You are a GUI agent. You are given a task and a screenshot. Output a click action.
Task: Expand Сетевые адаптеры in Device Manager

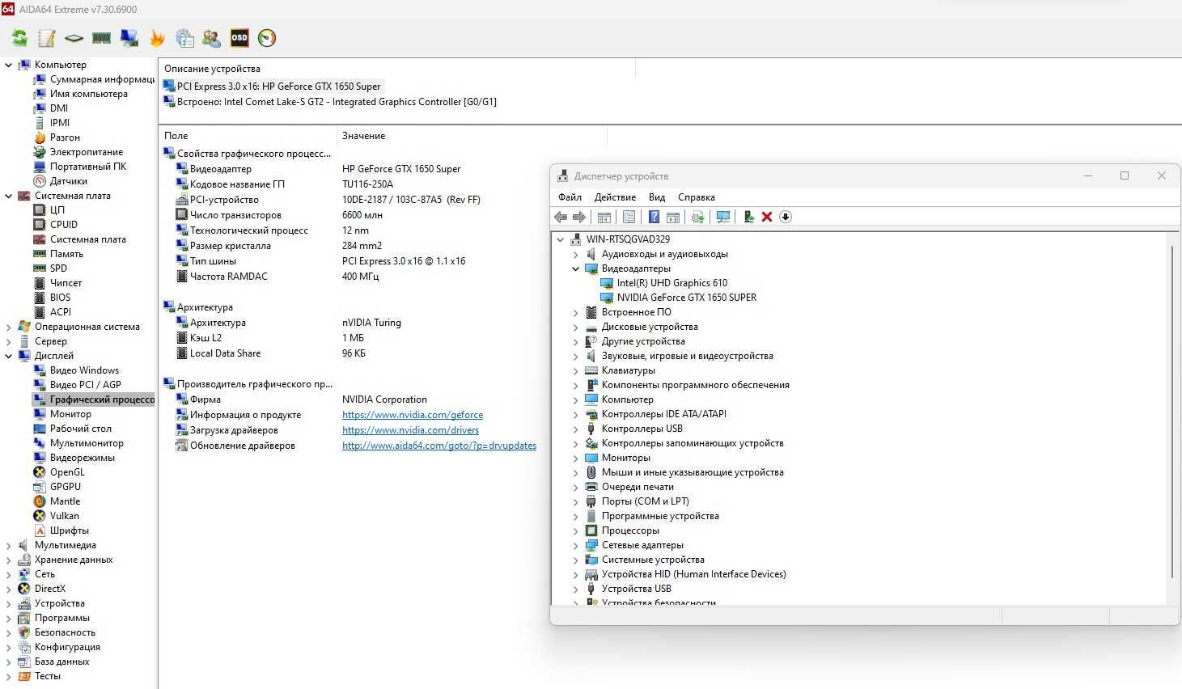coord(576,545)
